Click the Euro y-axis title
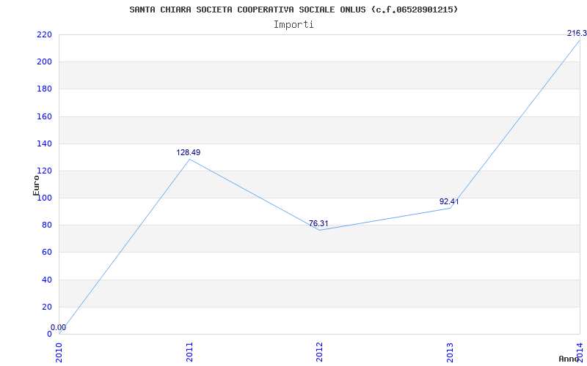The width and height of the screenshot is (587, 366). tap(36, 186)
